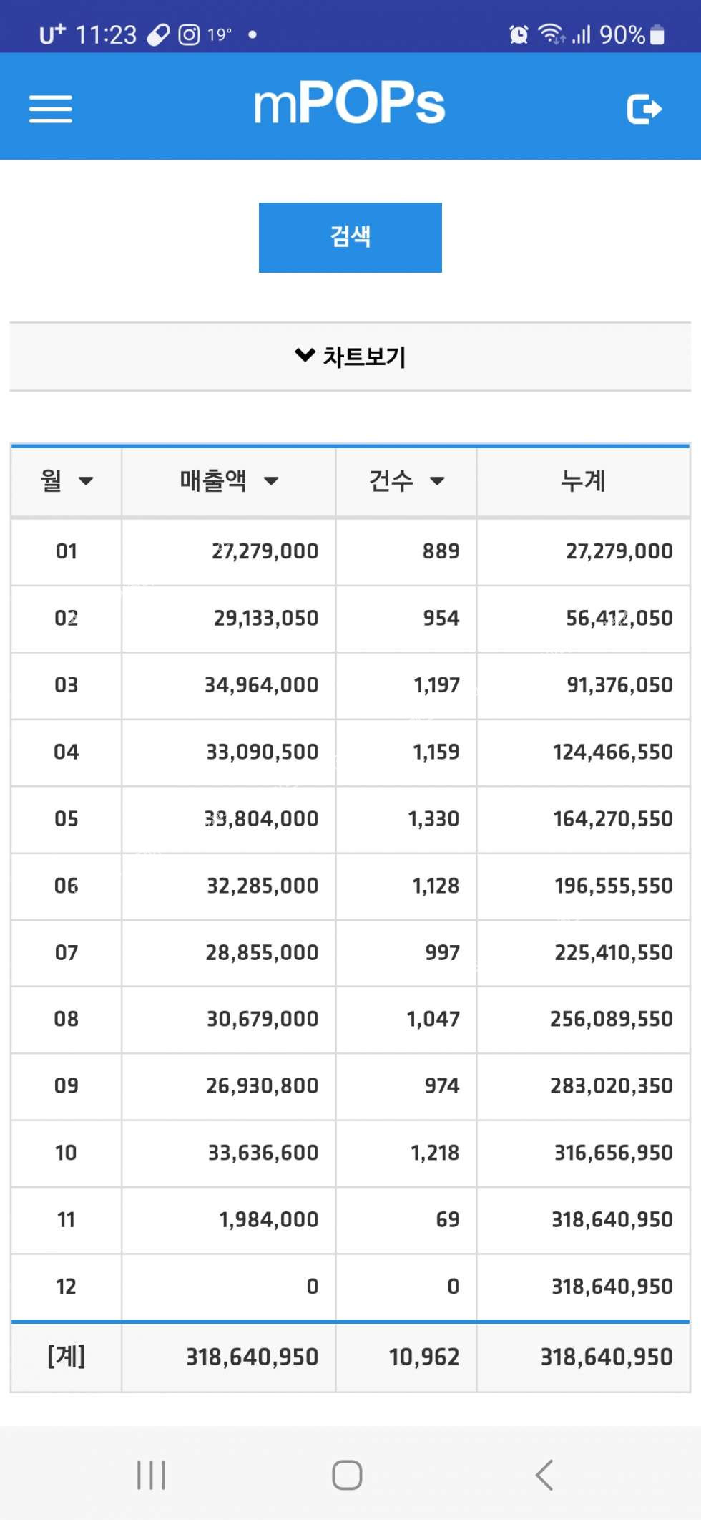
Task: Select the month 10 count 1,218
Action: (x=435, y=1153)
